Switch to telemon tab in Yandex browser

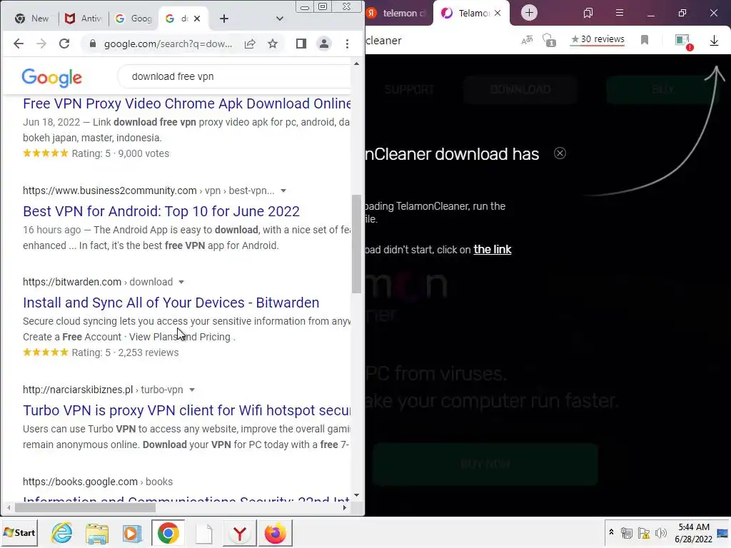click(398, 13)
